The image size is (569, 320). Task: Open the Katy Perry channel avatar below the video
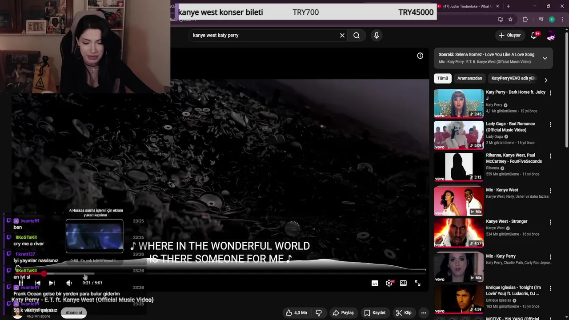tap(17, 313)
